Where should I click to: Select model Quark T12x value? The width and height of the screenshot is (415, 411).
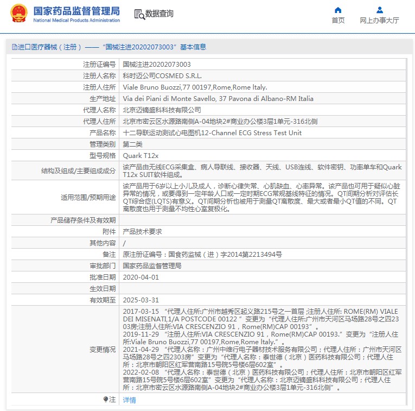click(x=141, y=155)
